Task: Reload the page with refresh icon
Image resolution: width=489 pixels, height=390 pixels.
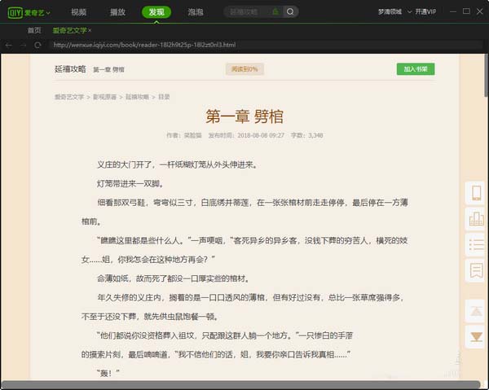Action: (x=37, y=45)
